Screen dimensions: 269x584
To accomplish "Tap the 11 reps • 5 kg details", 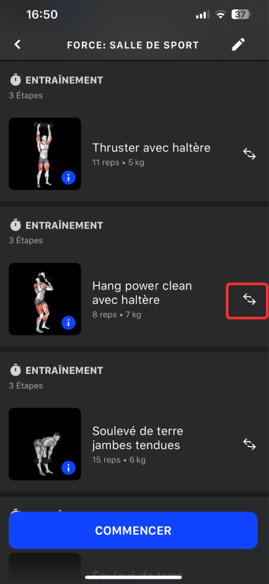I will click(118, 162).
